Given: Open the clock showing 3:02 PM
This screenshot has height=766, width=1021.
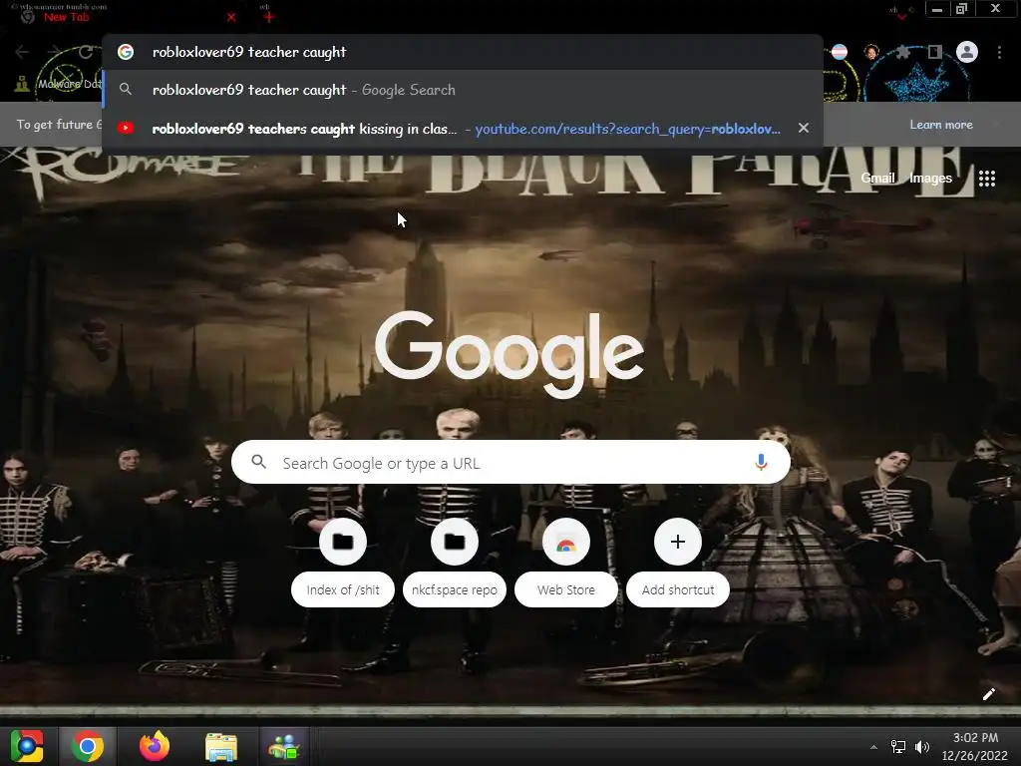Looking at the screenshot, I should [x=975, y=746].
